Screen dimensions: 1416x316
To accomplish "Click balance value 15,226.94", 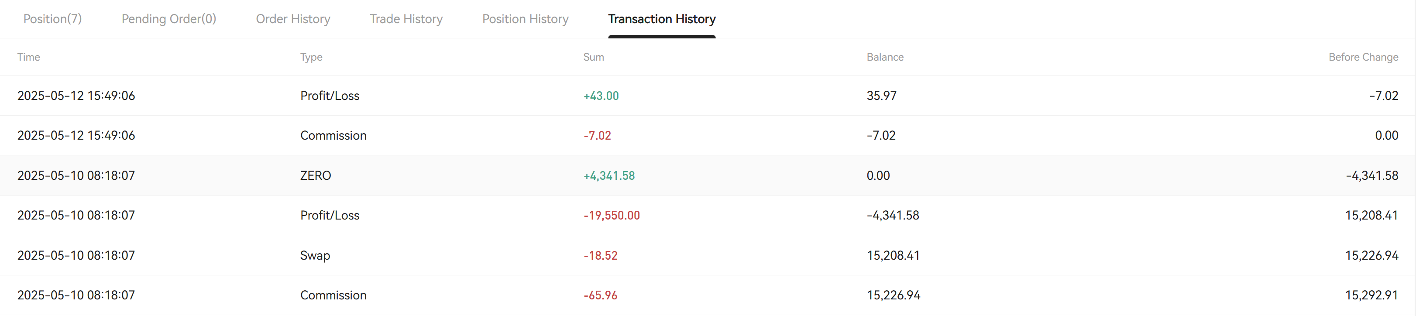I will click(893, 295).
